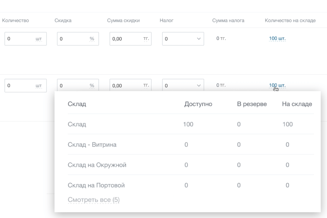This screenshot has height=218, width=327.
Task: Click the "Налог" column header
Action: [x=167, y=21]
